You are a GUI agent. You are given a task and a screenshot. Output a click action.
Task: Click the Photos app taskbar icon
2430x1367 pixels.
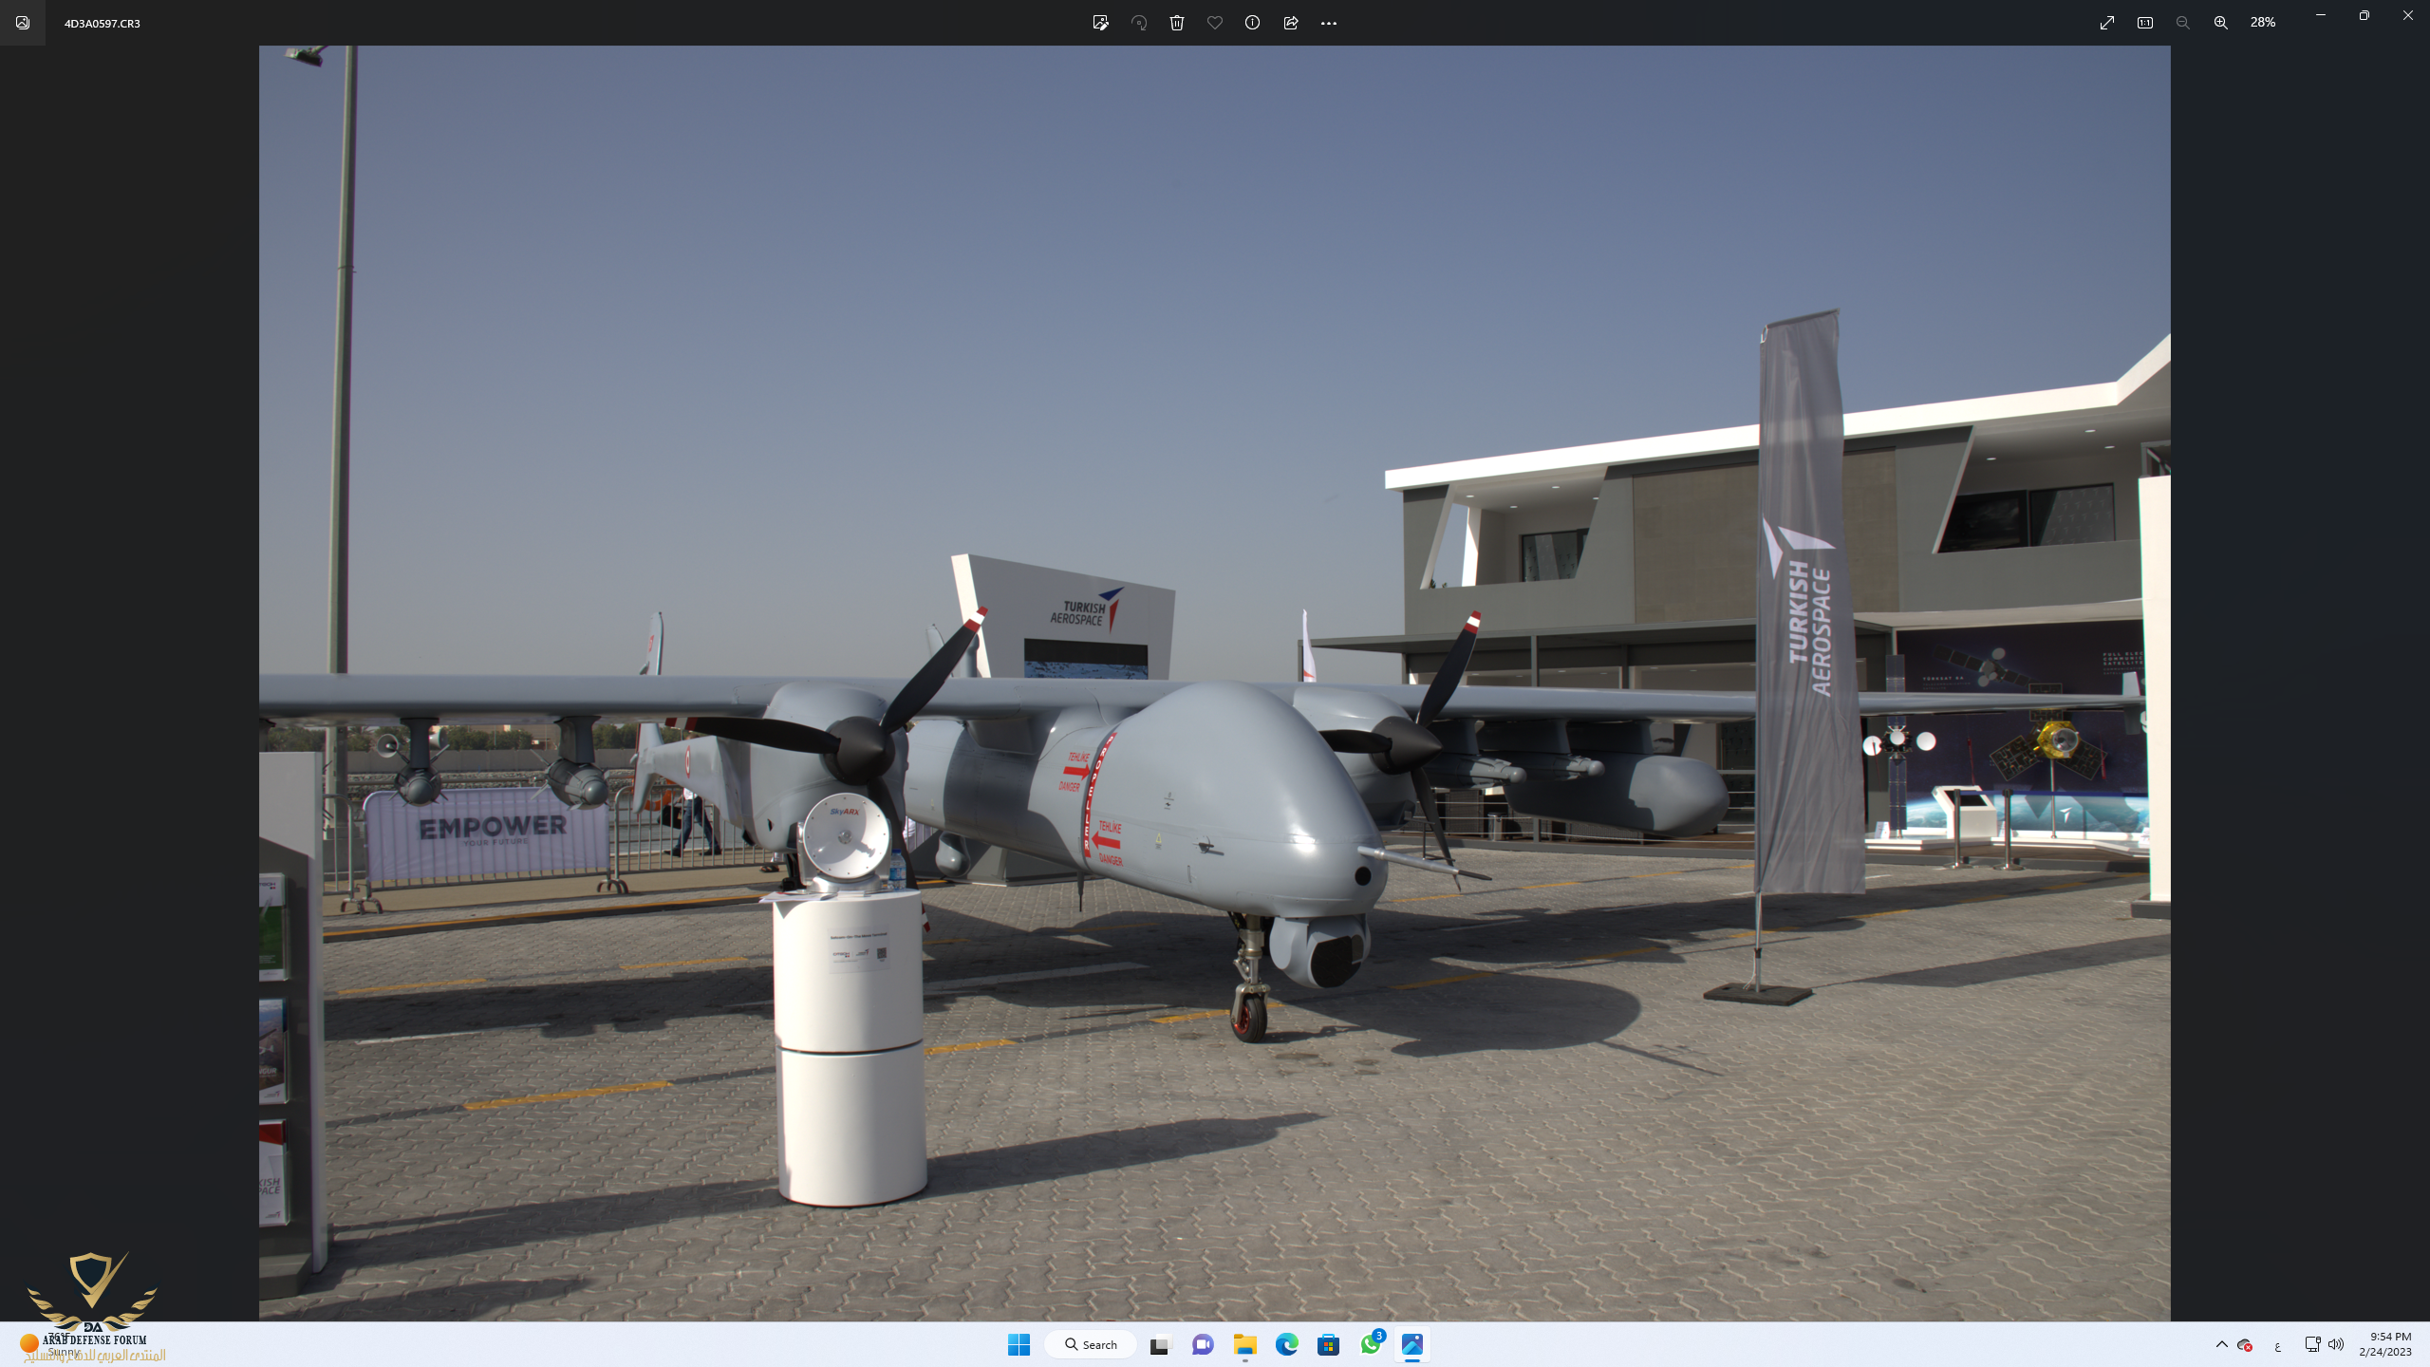click(1412, 1344)
